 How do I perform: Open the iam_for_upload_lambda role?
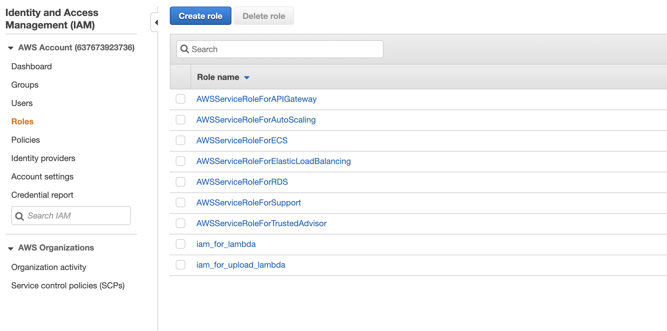point(241,265)
